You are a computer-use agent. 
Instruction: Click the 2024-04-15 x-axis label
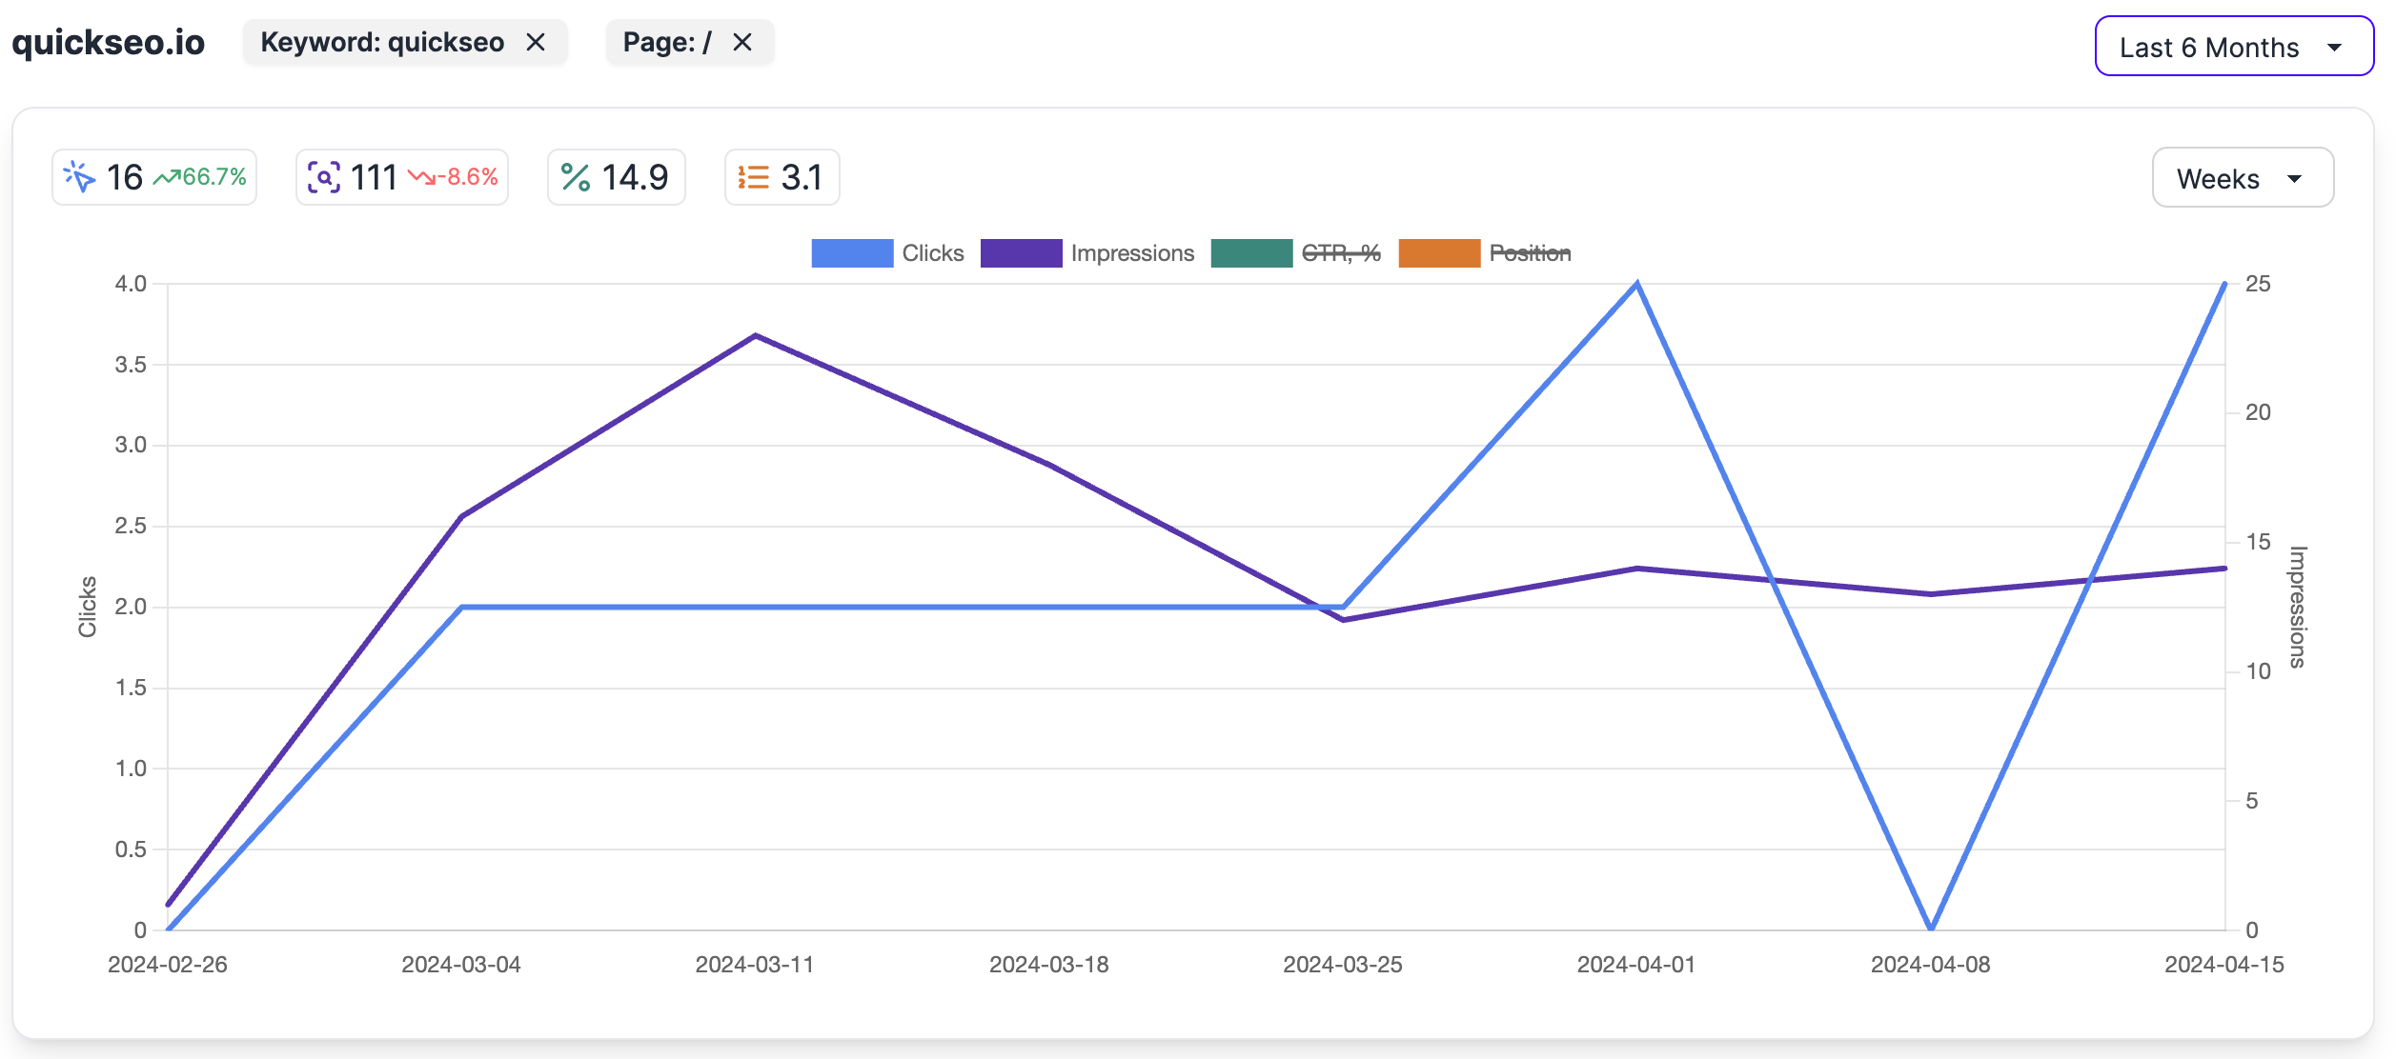click(x=2224, y=965)
